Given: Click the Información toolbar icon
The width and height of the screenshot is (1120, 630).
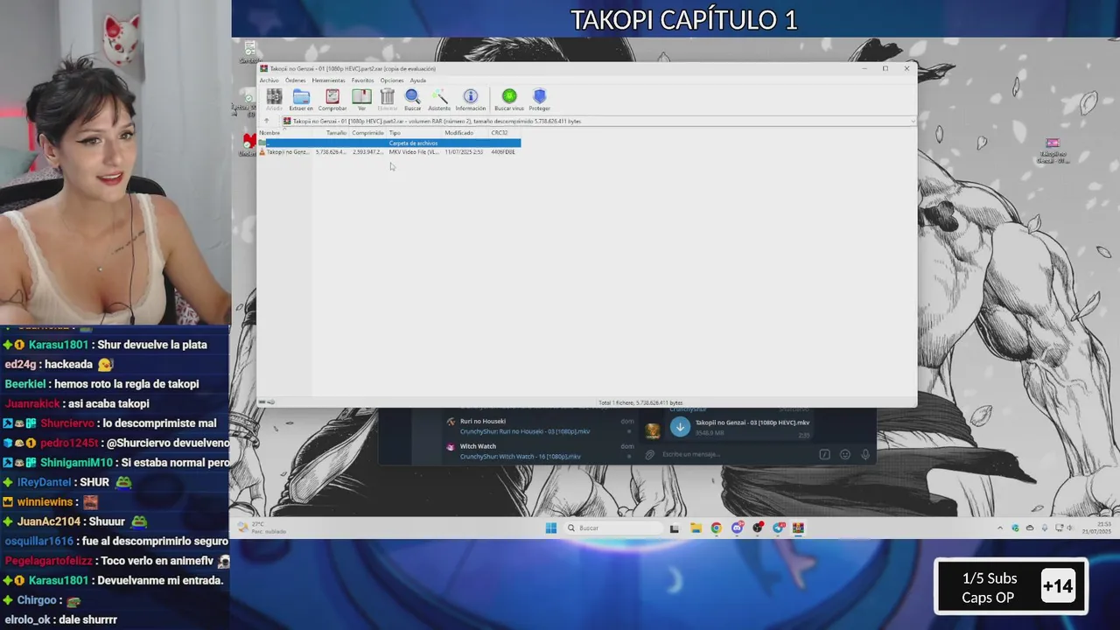Looking at the screenshot, I should [470, 99].
